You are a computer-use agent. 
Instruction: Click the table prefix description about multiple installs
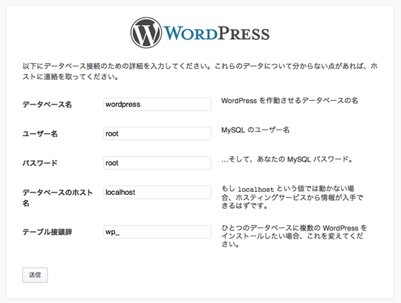coord(294,236)
